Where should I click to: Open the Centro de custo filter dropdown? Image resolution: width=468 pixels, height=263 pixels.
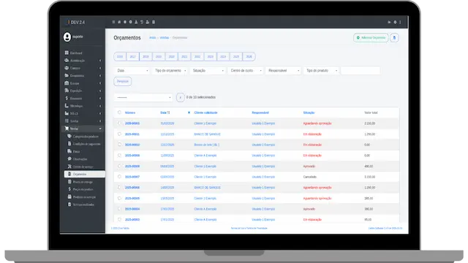(246, 71)
